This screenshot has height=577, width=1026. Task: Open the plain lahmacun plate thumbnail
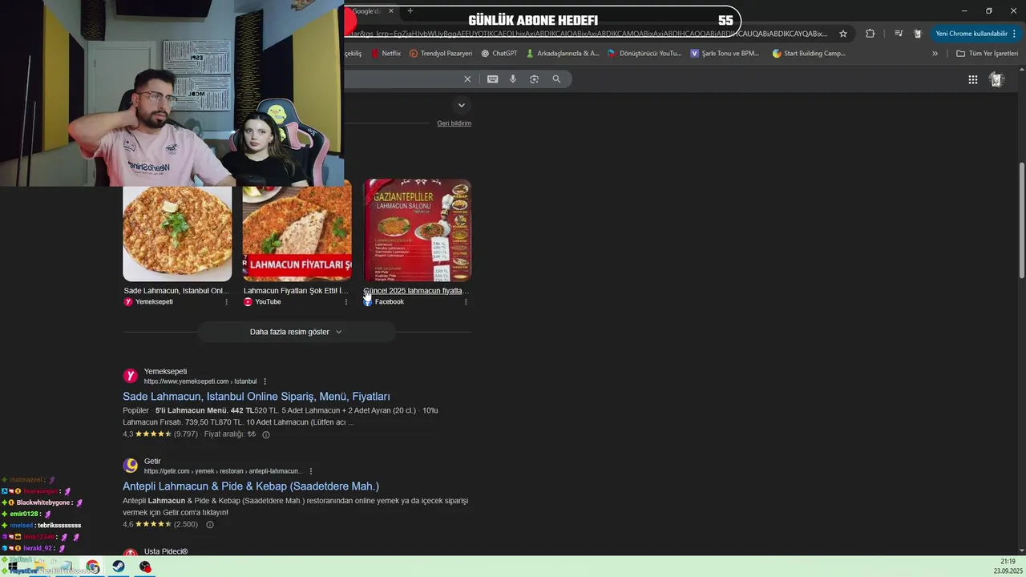click(x=177, y=234)
